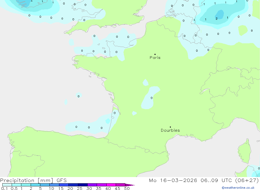Pick the 10–15 mm legend swatch
The height and width of the screenshot is (190, 260).
point(54,185)
